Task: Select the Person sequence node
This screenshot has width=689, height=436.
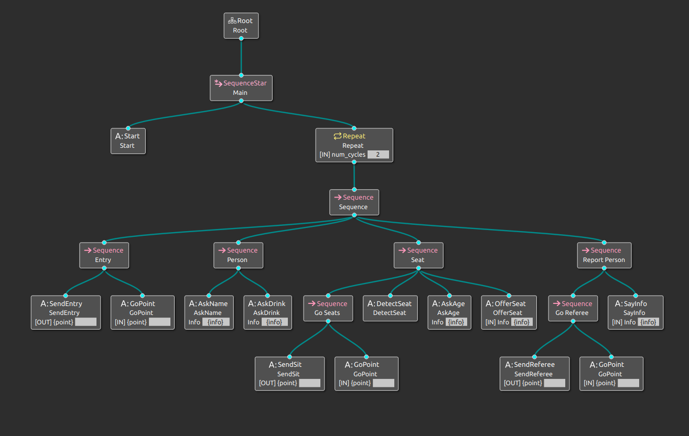Action: (239, 255)
